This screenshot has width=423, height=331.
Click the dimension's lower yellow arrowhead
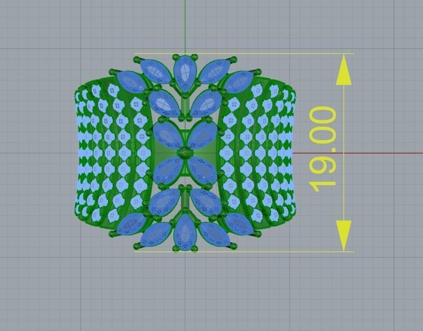[344, 236]
